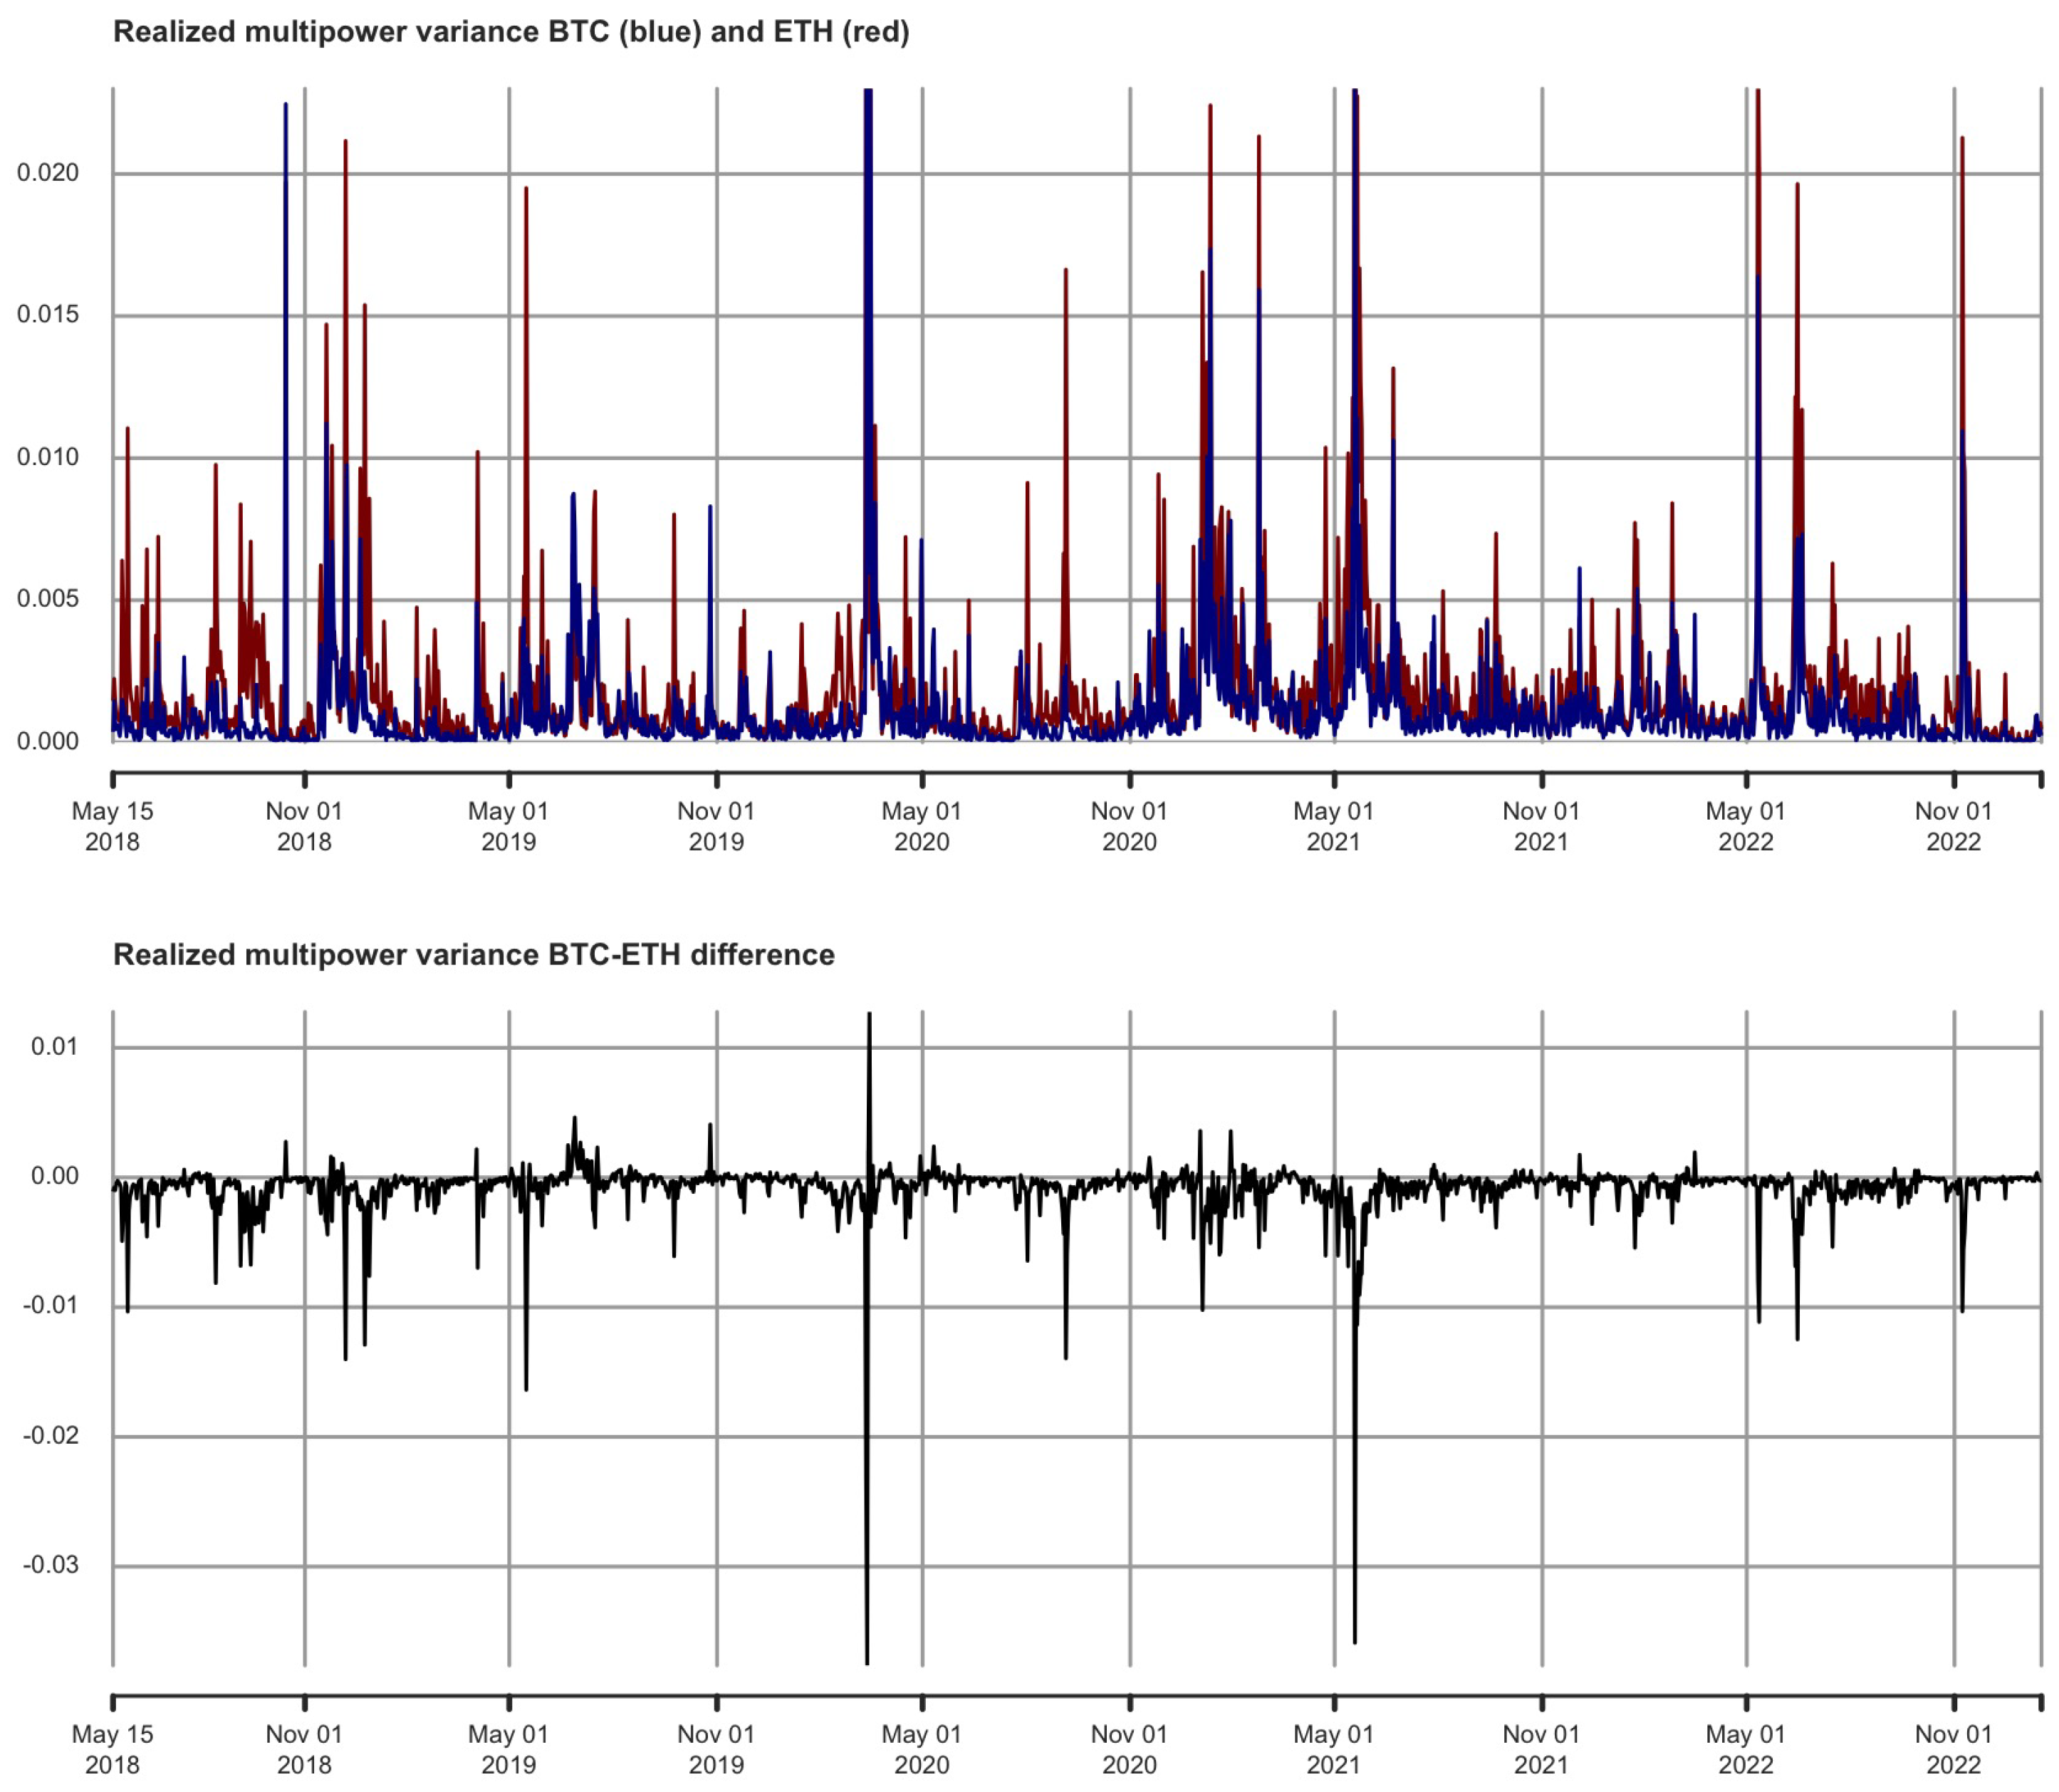Click the 0.015 y-axis label on top chart
This screenshot has height=1792, width=2059.
click(47, 315)
